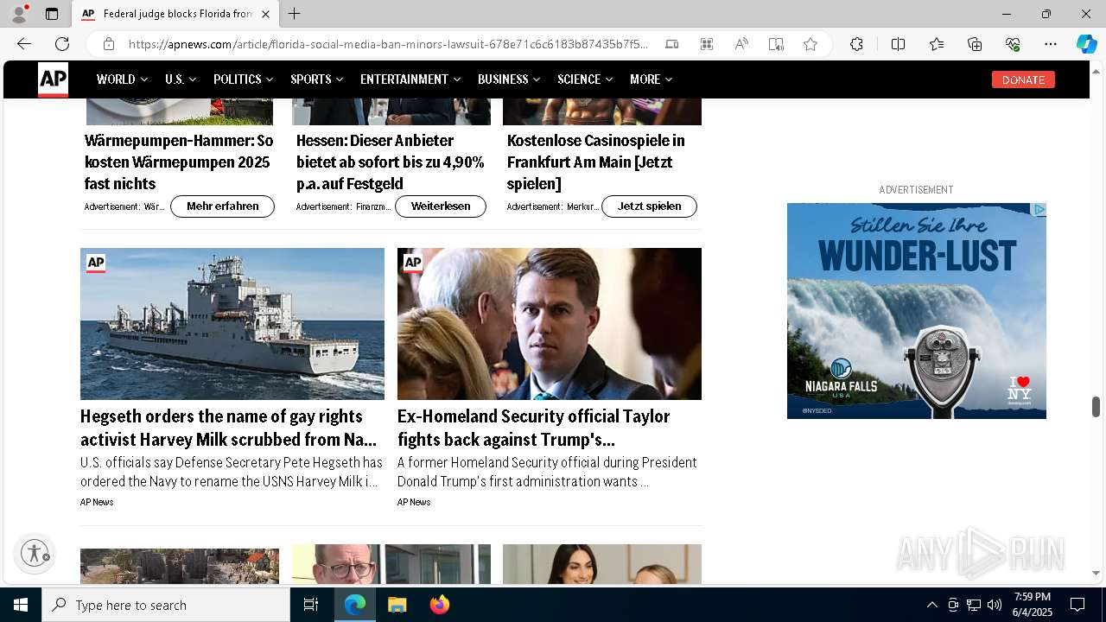Click AP News label under Taylor story

click(414, 502)
